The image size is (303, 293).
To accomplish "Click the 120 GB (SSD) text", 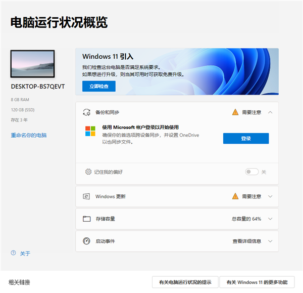I will pyautogui.click(x=23, y=110).
